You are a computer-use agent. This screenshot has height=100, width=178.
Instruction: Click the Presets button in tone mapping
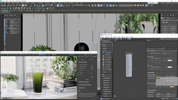click(87, 79)
